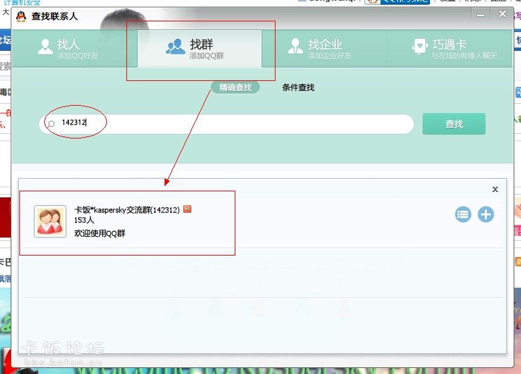Select 精确查找 search mode
The width and height of the screenshot is (521, 374).
click(x=235, y=88)
